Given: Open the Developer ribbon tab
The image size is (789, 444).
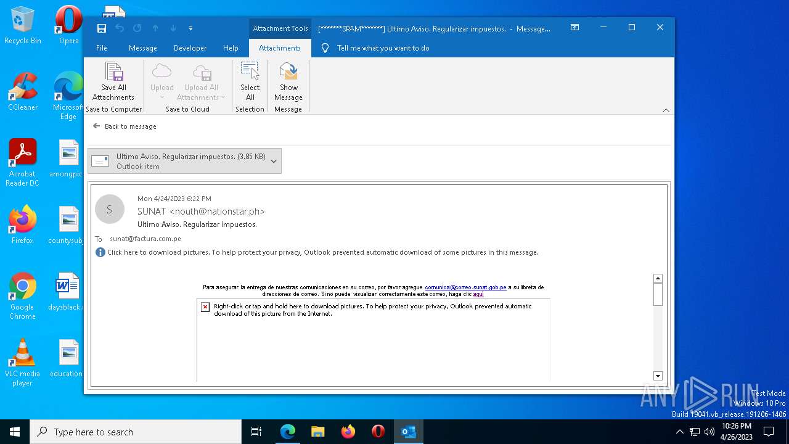Looking at the screenshot, I should pos(190,48).
